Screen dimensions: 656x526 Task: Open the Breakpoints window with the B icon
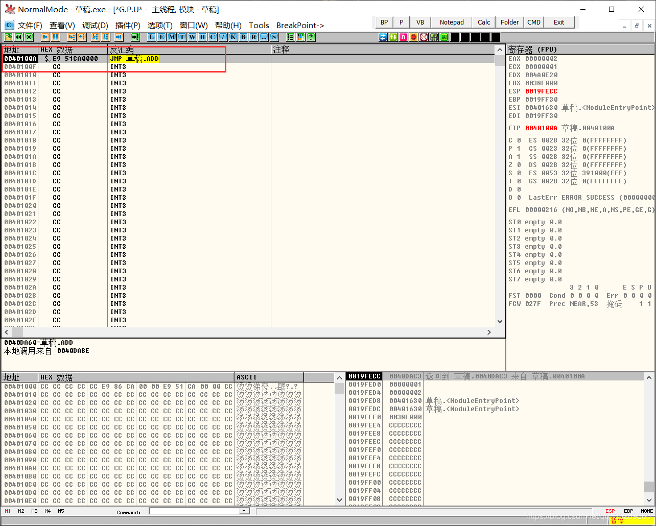pos(243,37)
